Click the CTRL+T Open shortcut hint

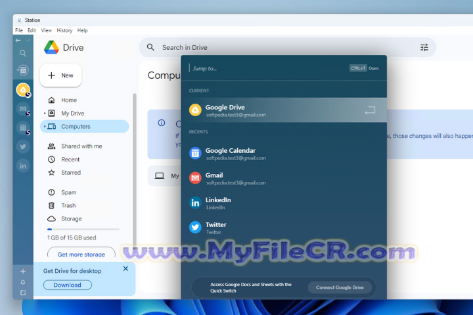[364, 68]
